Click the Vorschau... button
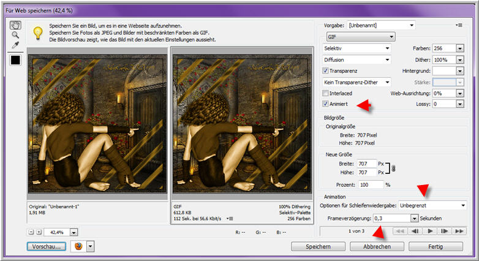 tap(47, 247)
